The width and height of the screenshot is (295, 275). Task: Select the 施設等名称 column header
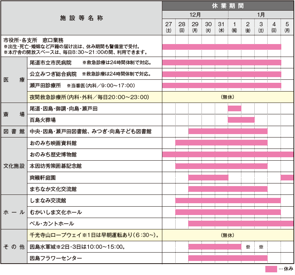pos(81,18)
